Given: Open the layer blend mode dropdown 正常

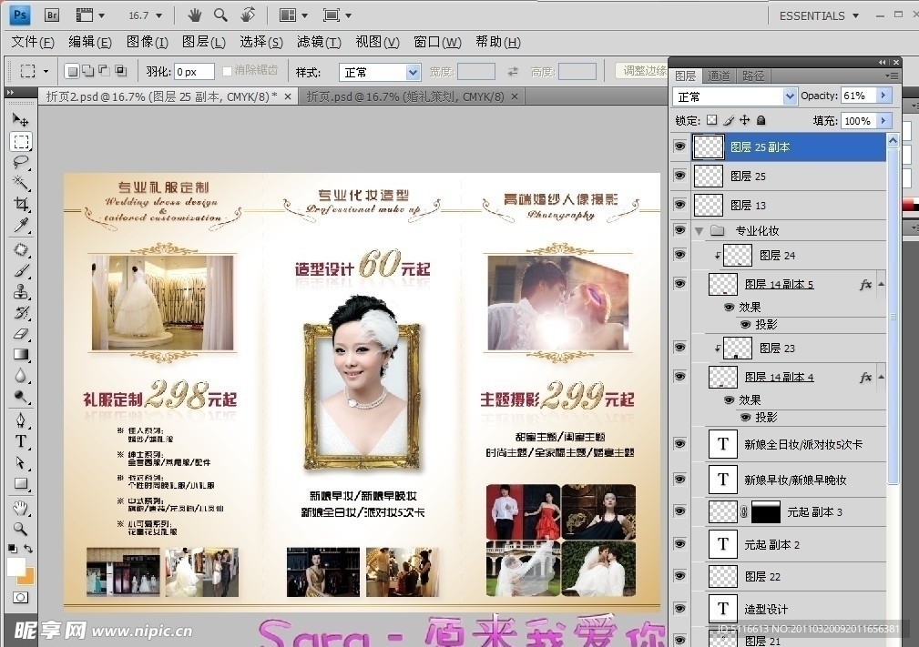Looking at the screenshot, I should click(x=735, y=96).
